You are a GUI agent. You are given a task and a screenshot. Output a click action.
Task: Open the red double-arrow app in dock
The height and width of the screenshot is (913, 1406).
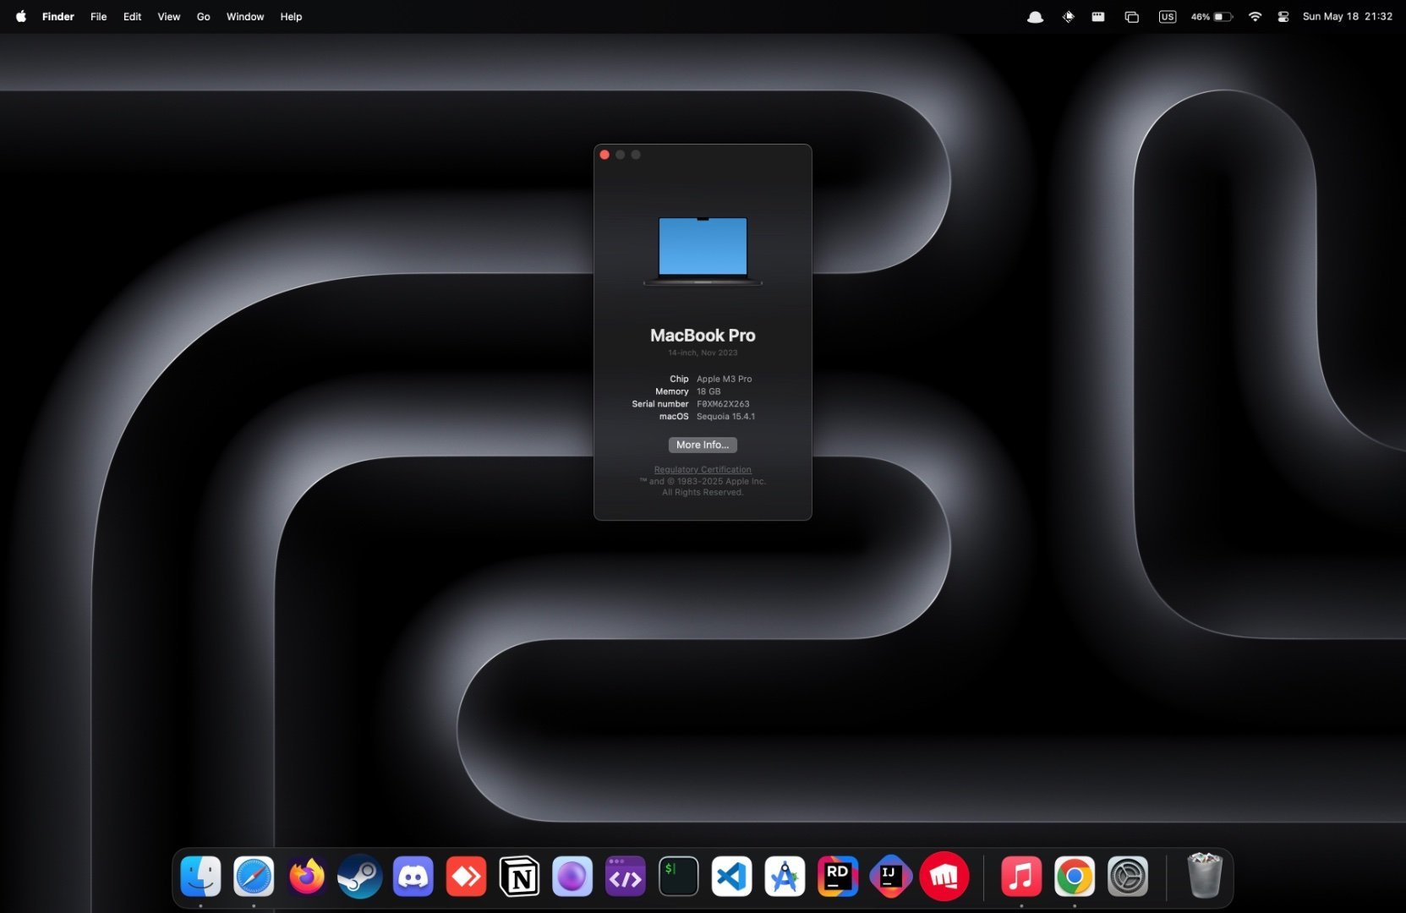[466, 877]
